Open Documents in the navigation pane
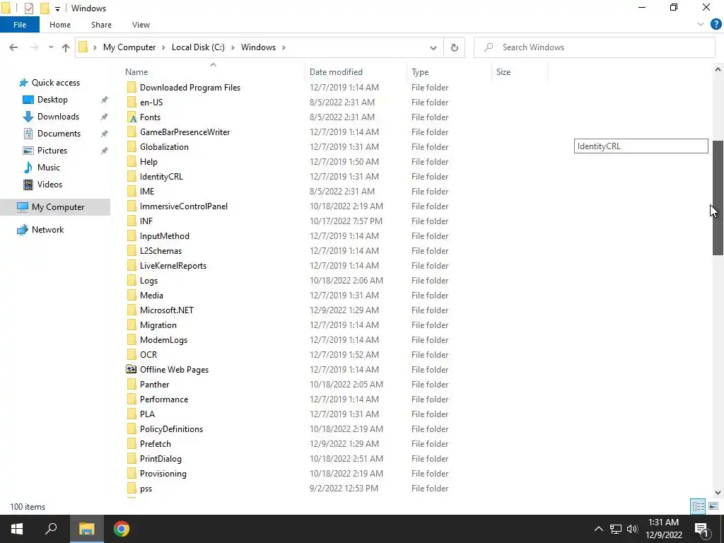 coord(59,134)
